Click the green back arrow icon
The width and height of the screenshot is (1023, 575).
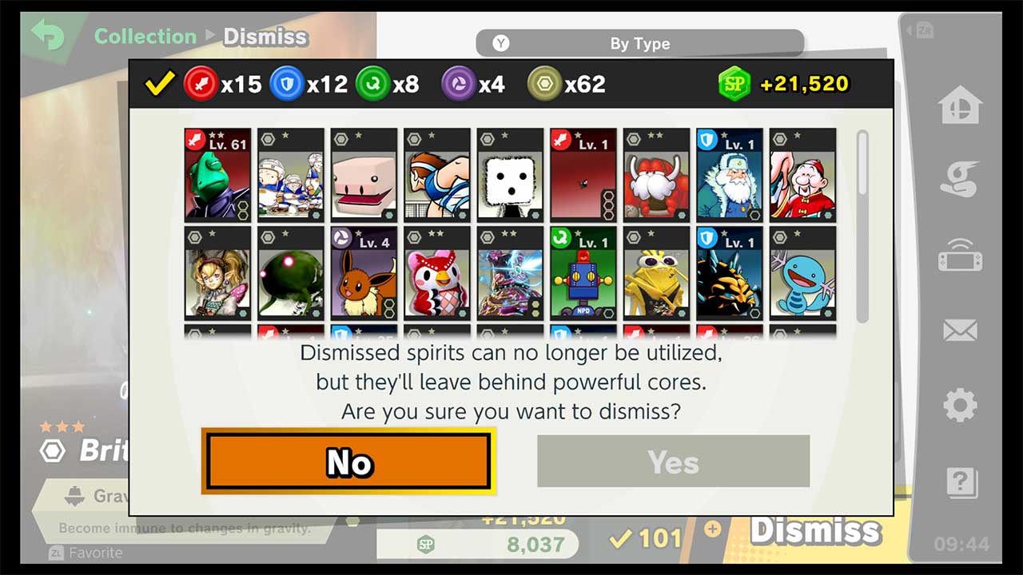tap(47, 35)
